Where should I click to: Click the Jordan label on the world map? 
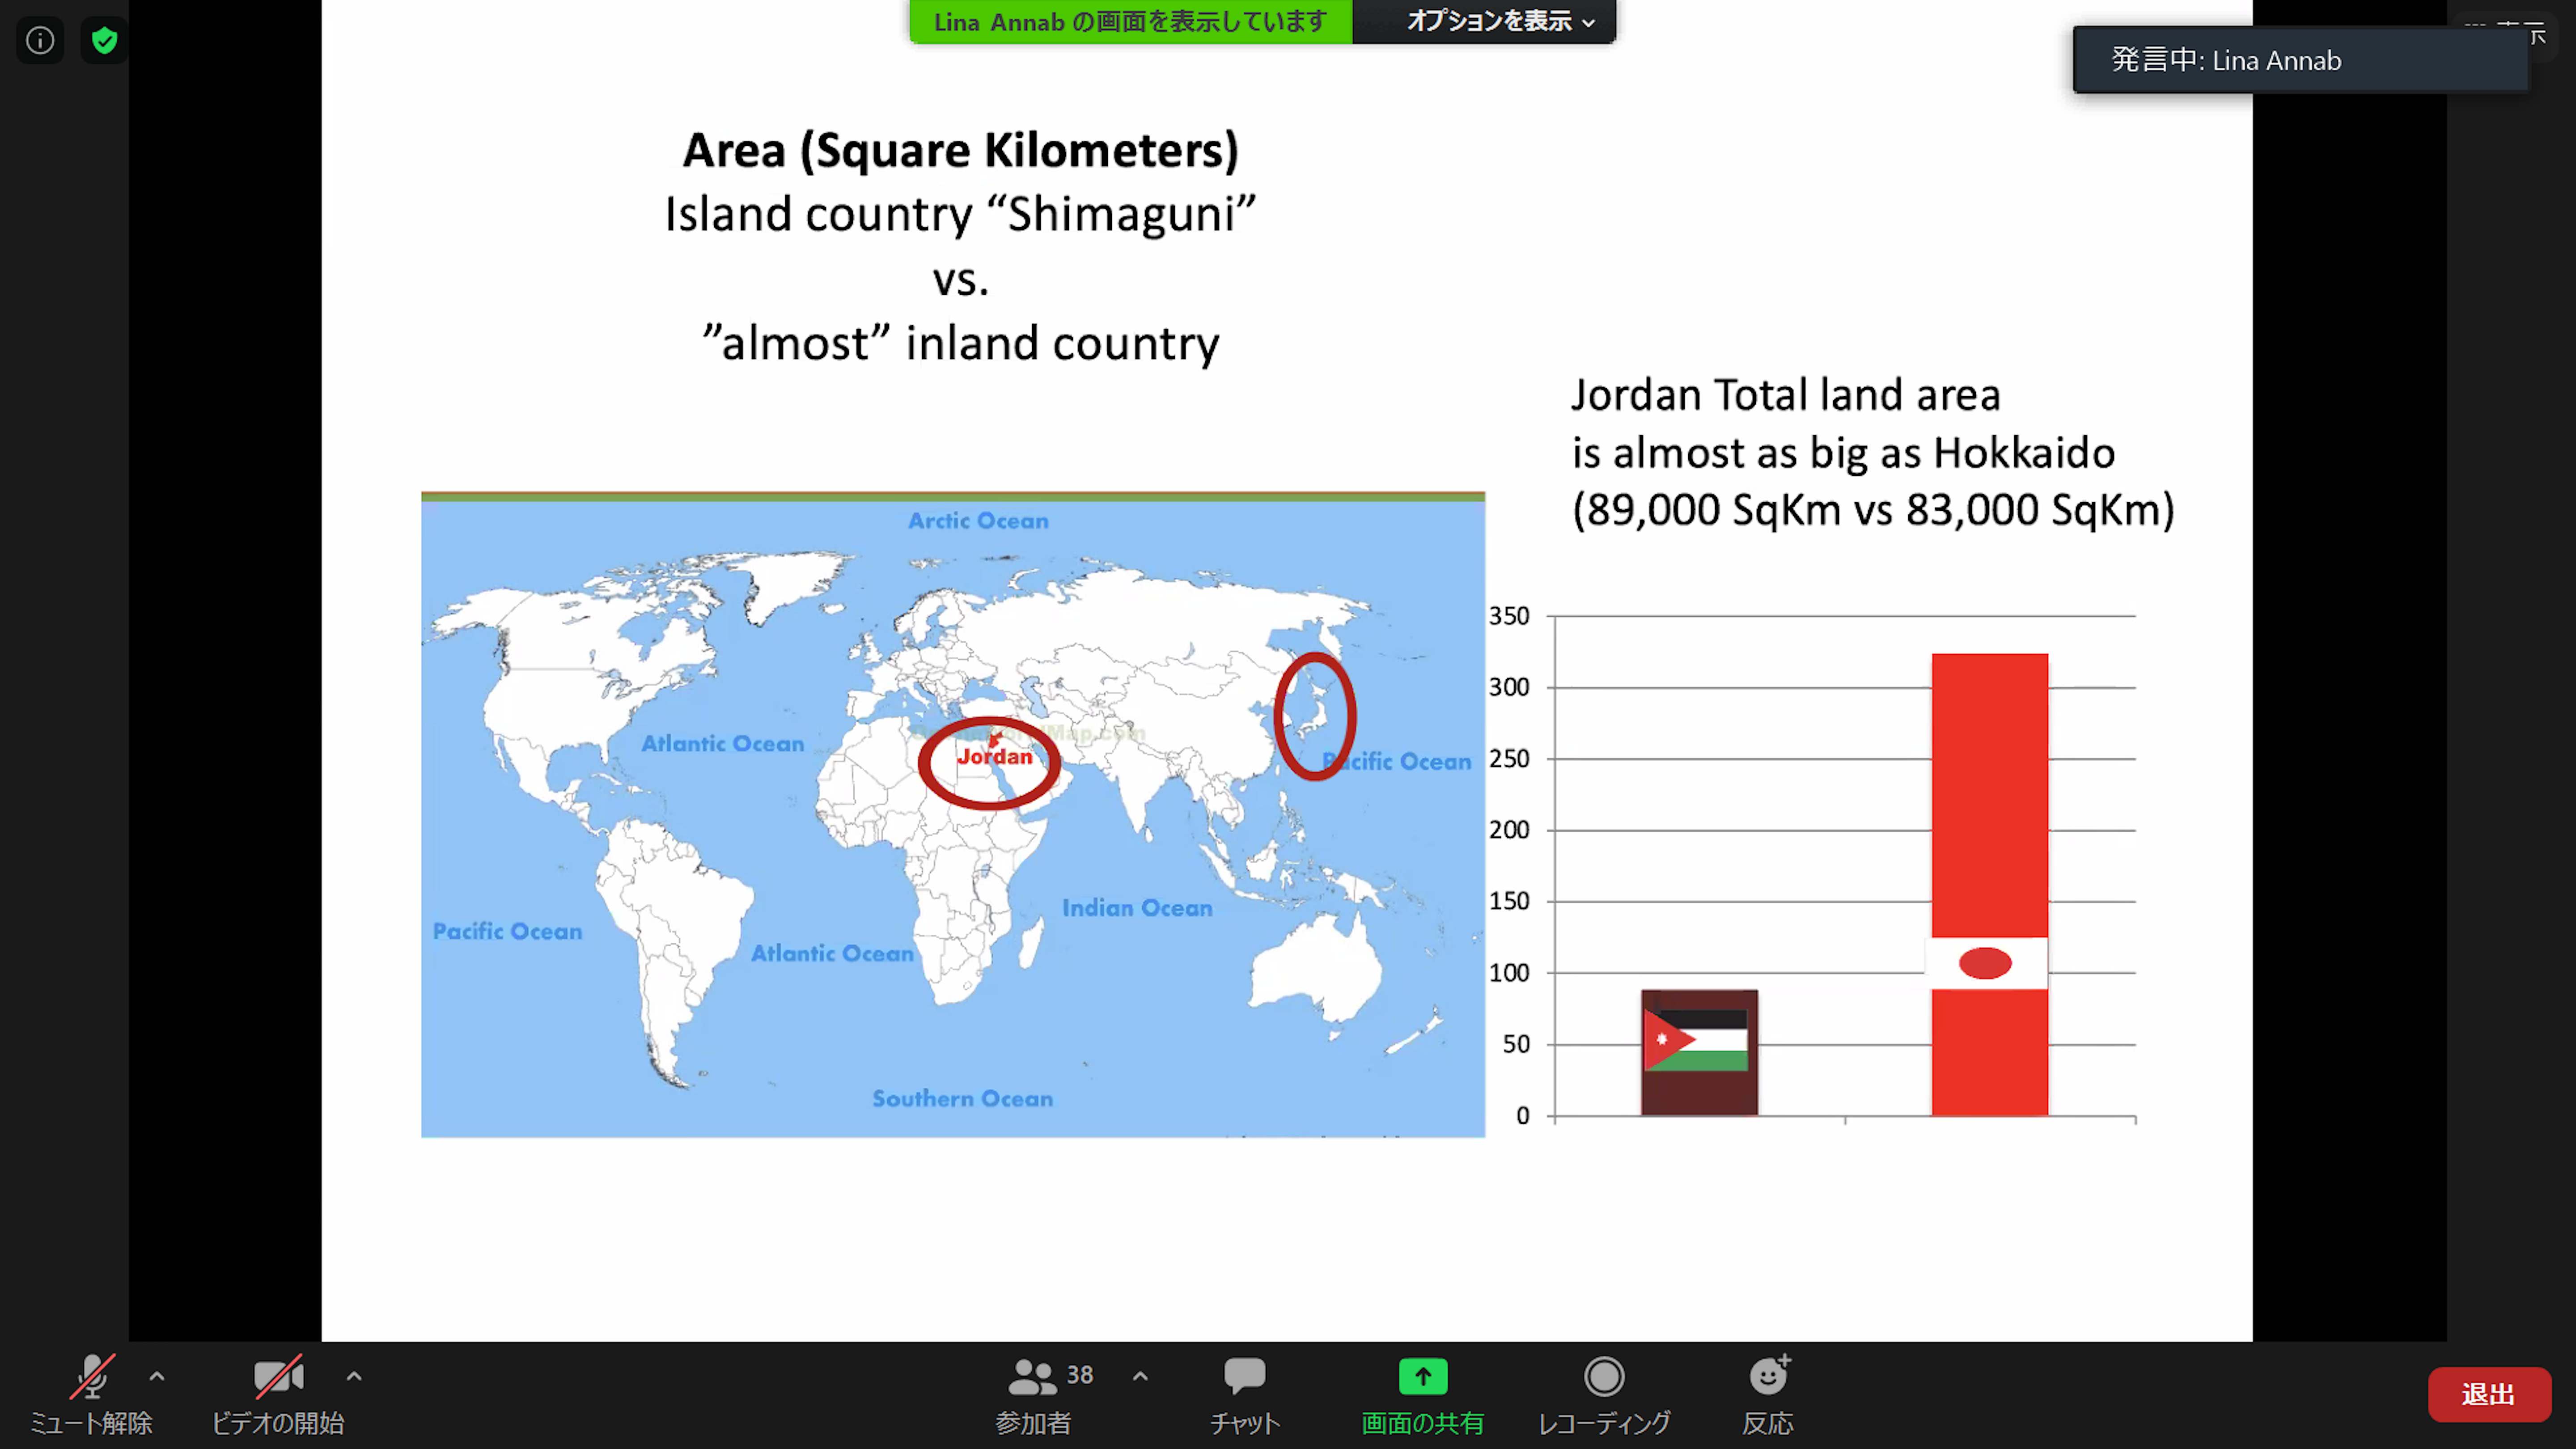[994, 757]
